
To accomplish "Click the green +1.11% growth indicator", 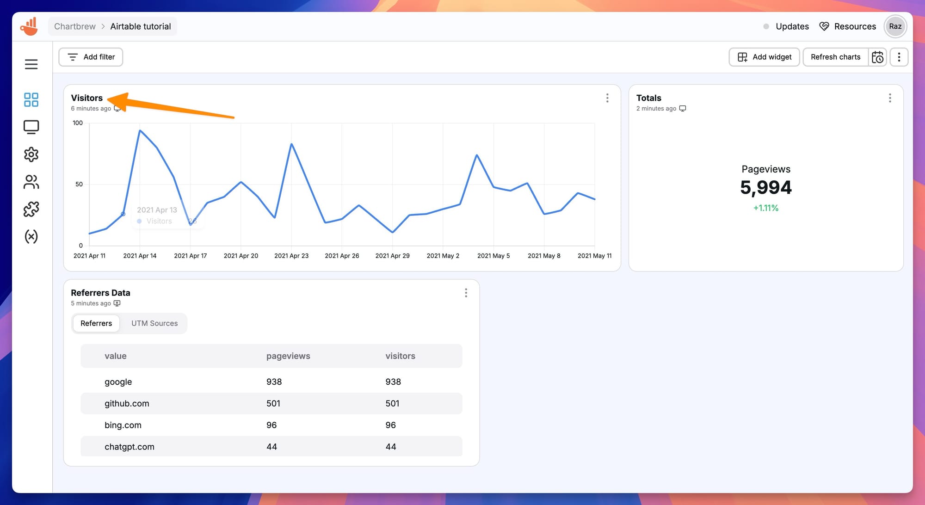I will [765, 208].
